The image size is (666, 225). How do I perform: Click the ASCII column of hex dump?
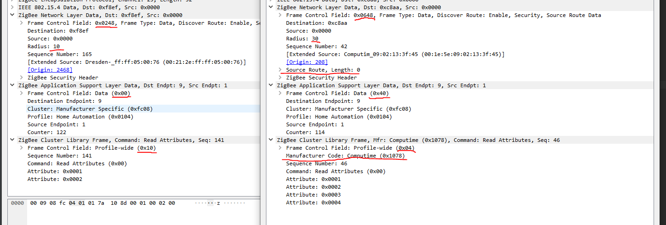click(220, 202)
